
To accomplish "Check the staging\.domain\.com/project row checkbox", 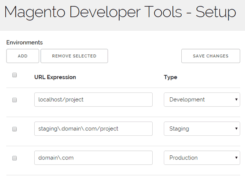I will 15,129.
